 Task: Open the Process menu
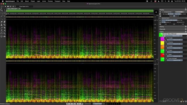click(50, 1)
